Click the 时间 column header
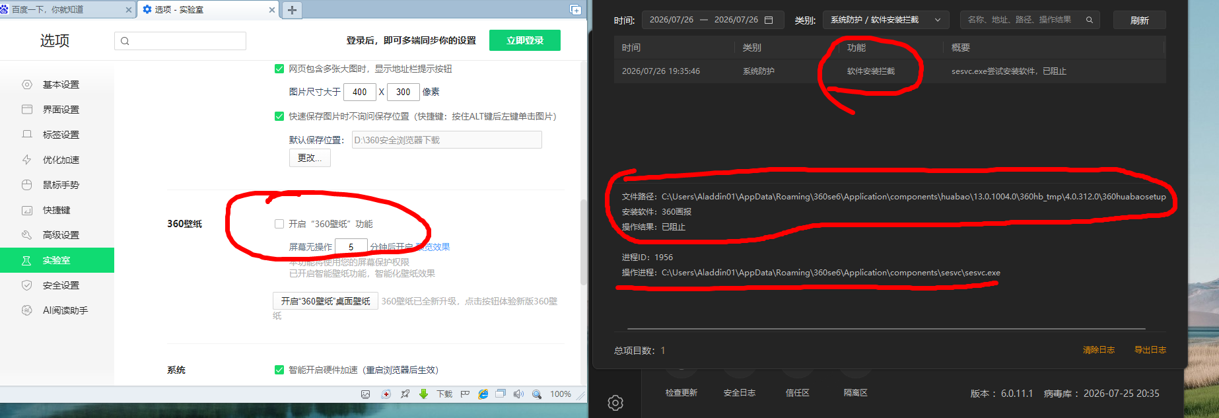The height and width of the screenshot is (418, 1219). point(631,48)
